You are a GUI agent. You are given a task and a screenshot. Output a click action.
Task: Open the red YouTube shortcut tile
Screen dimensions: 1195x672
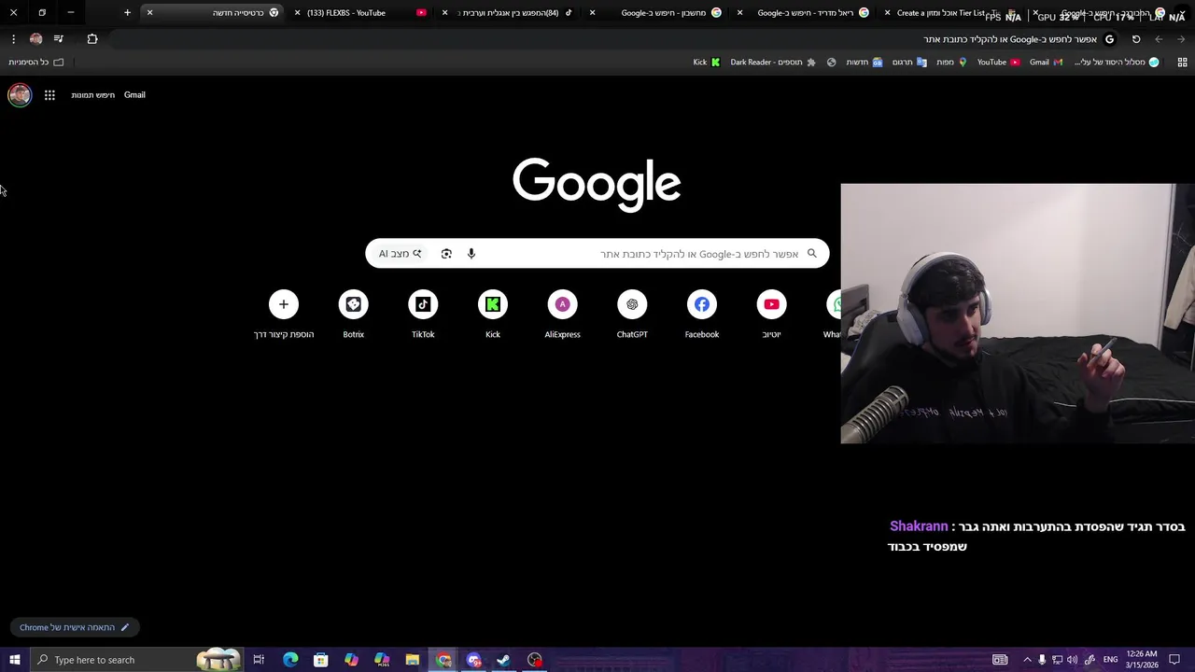coord(771,315)
